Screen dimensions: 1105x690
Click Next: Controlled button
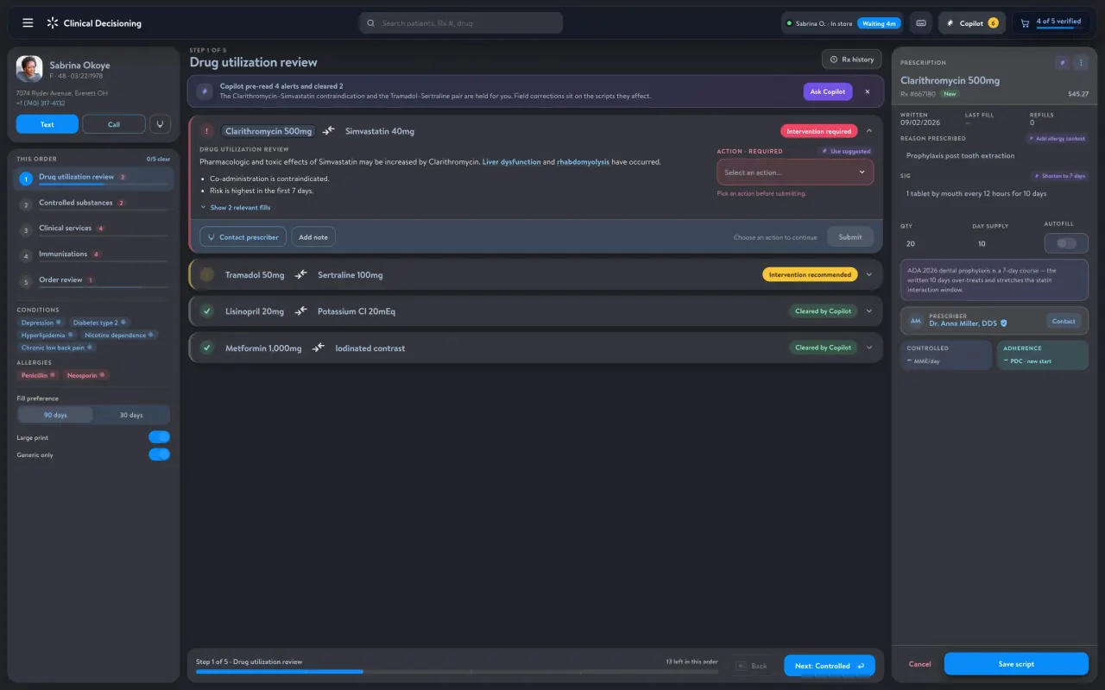tap(829, 666)
